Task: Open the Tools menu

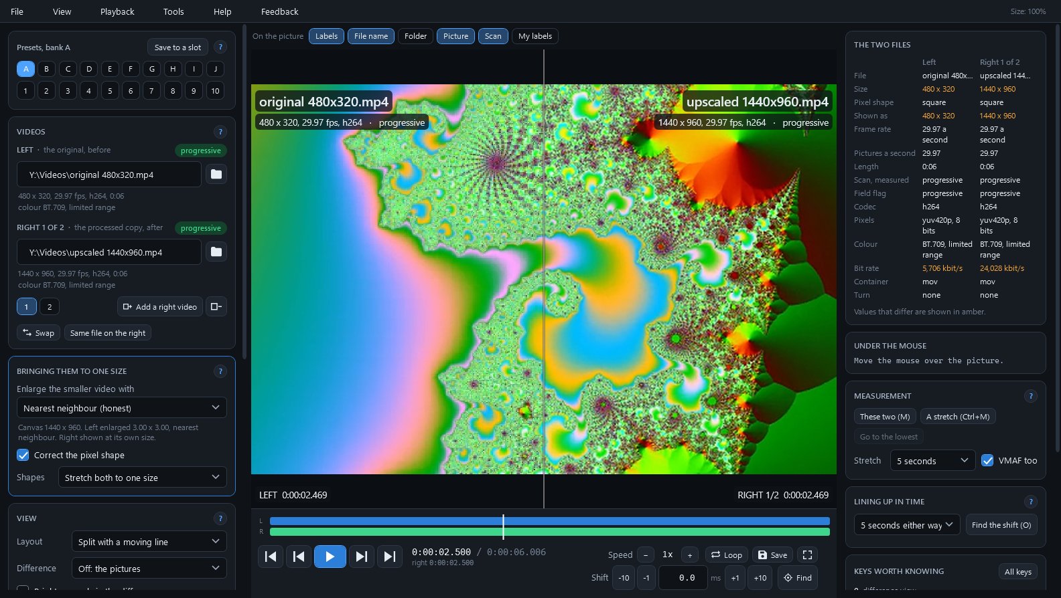Action: (x=173, y=11)
